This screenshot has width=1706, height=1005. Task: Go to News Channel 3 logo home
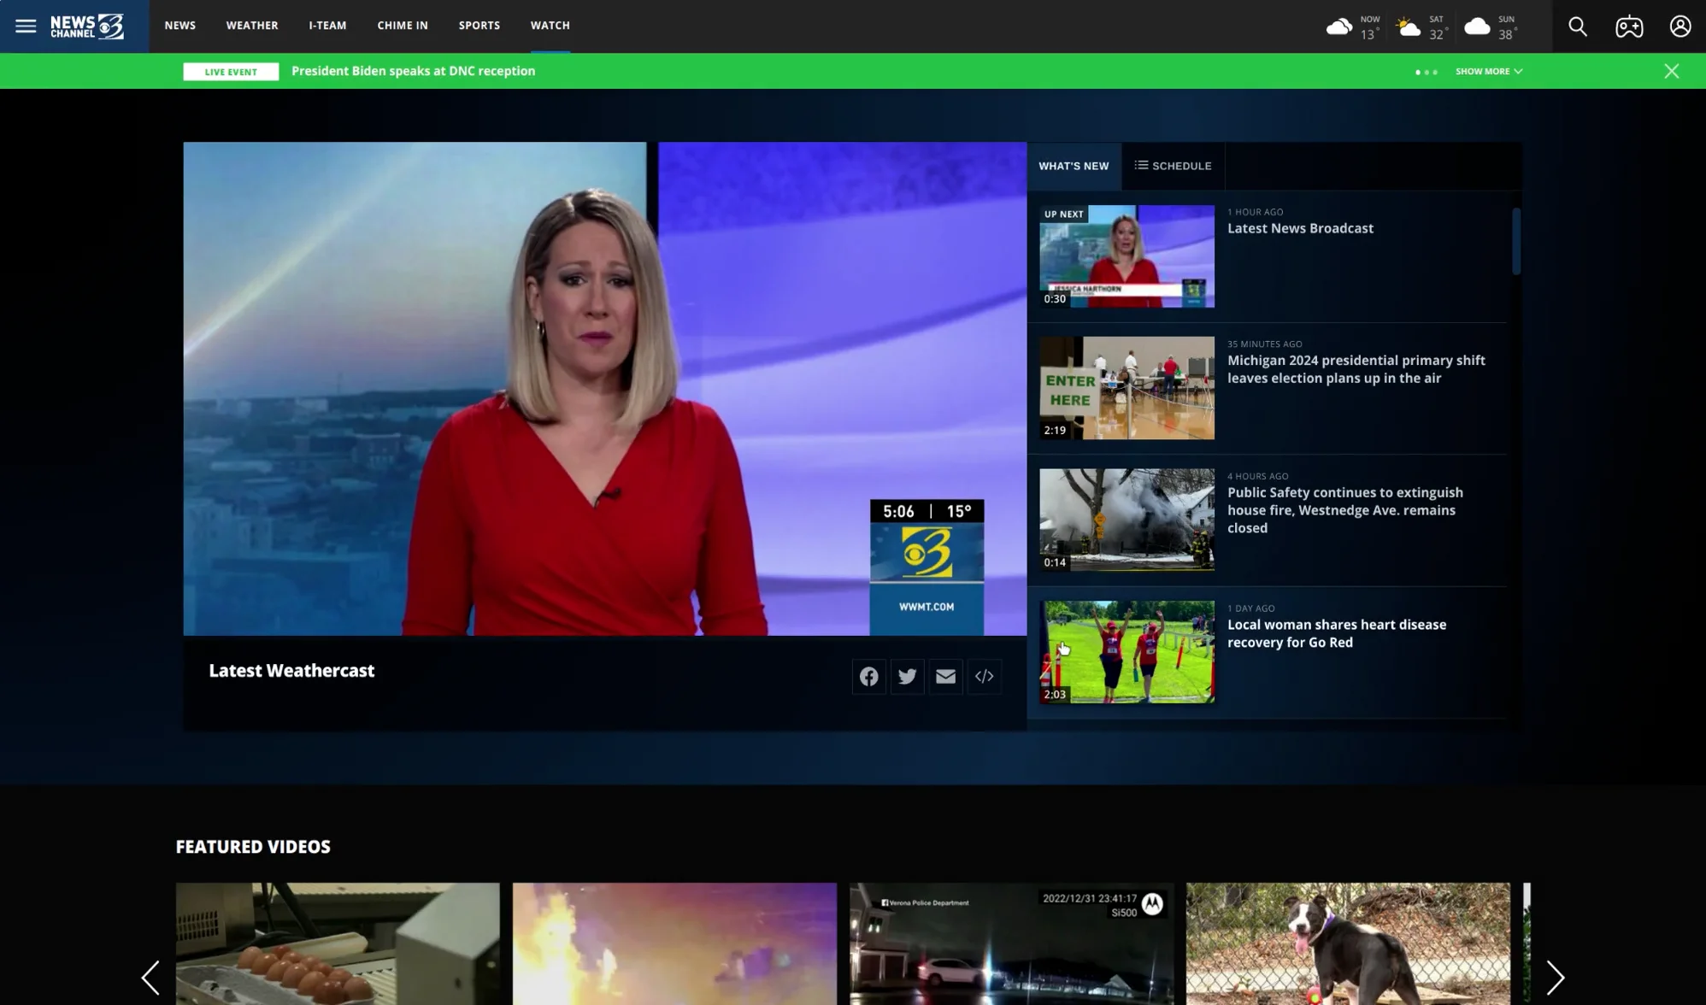point(86,26)
